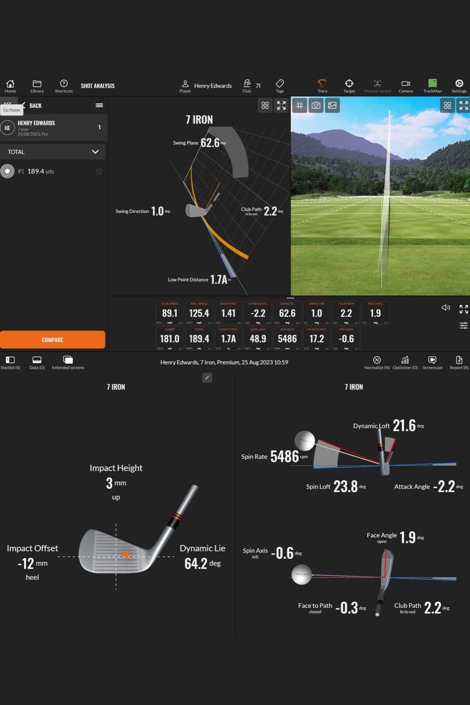Select the Henry Edwards session entry
The width and height of the screenshot is (470, 705).
53,128
